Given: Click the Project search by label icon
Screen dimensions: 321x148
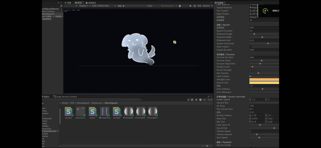Looking at the screenshot, I should 196,100.
